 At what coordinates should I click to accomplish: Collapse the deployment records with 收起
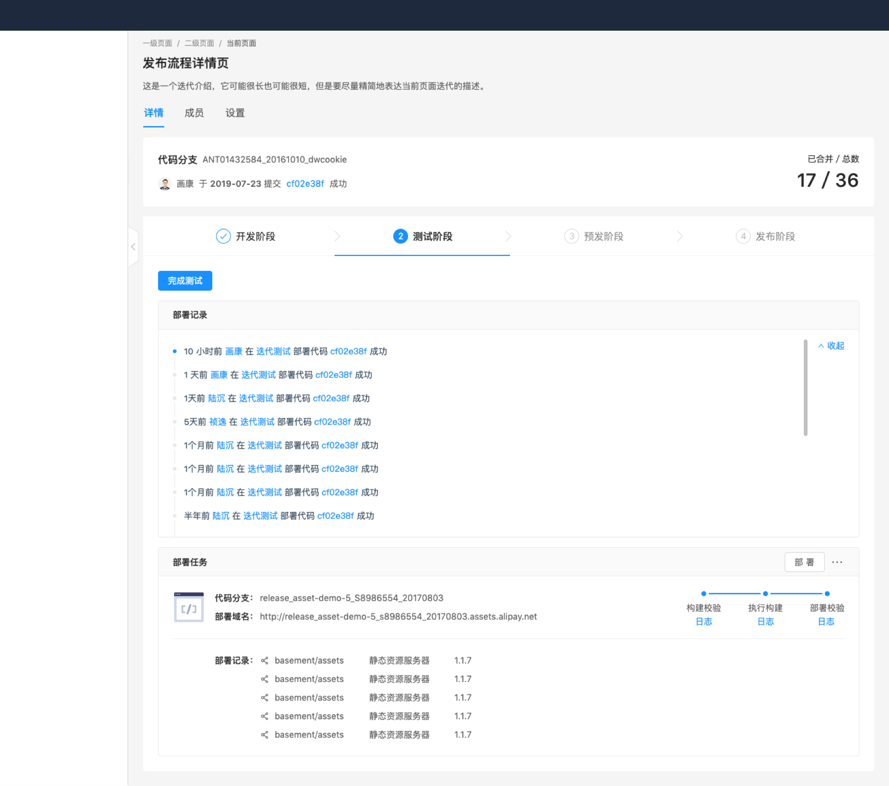coord(831,346)
